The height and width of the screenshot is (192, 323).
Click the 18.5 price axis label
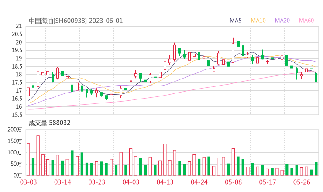17,66
